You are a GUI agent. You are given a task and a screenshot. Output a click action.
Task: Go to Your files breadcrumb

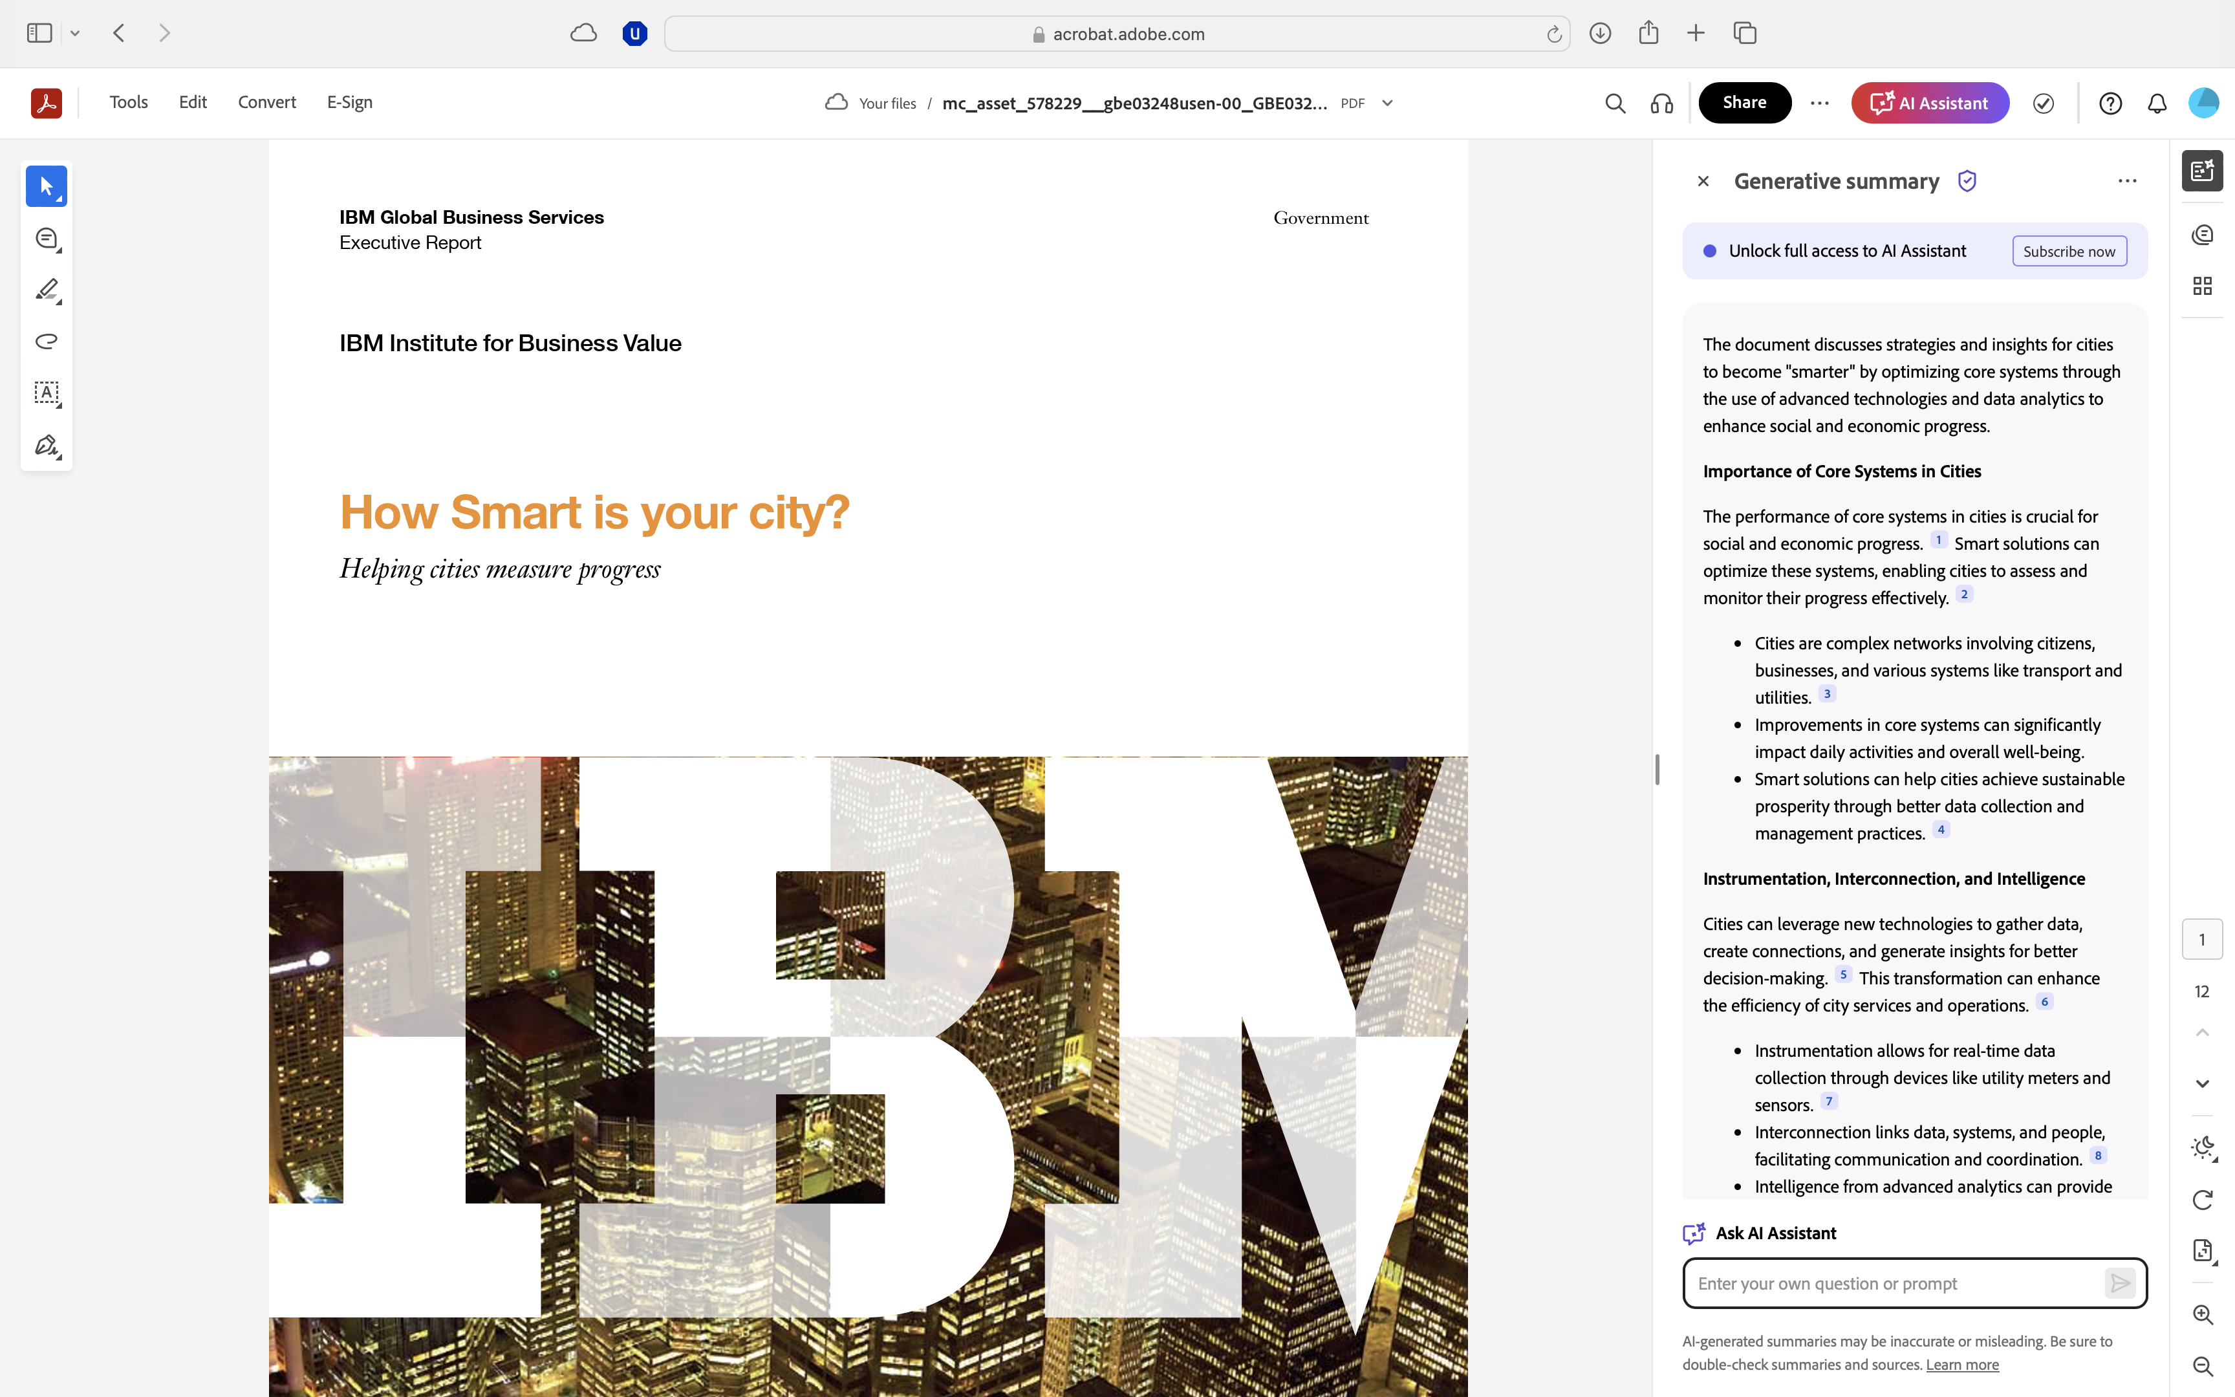(x=887, y=103)
